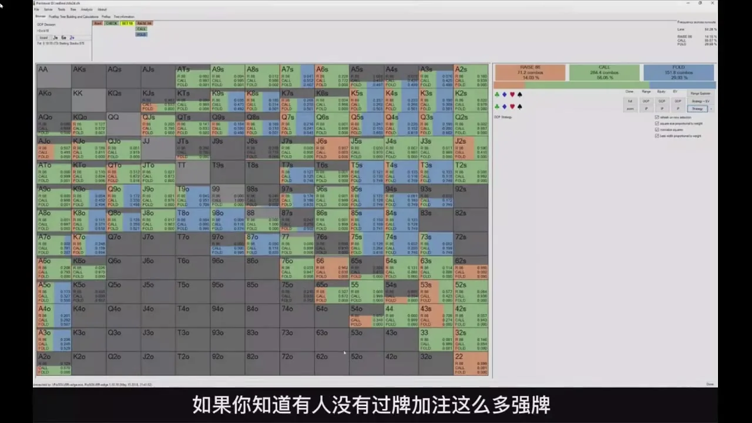Select the 22 hand cell
The height and width of the screenshot is (423, 752).
coord(471,364)
